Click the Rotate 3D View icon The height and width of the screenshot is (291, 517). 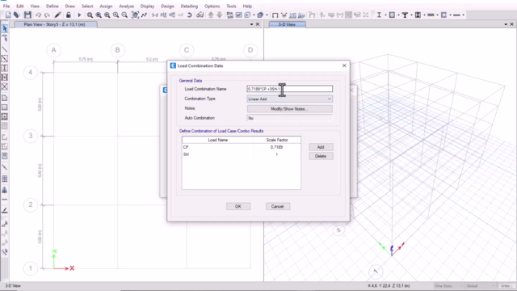click(x=189, y=15)
